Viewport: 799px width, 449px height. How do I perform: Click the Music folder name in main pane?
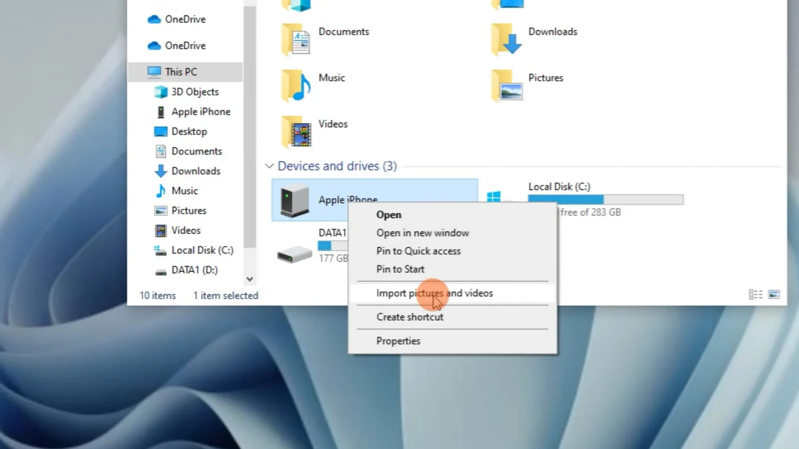(x=332, y=78)
